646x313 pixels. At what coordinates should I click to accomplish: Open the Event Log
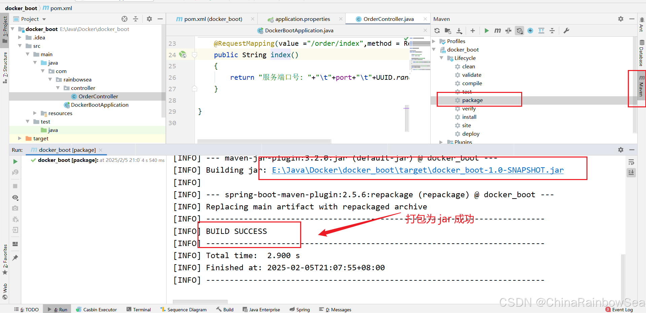pyautogui.click(x=619, y=309)
